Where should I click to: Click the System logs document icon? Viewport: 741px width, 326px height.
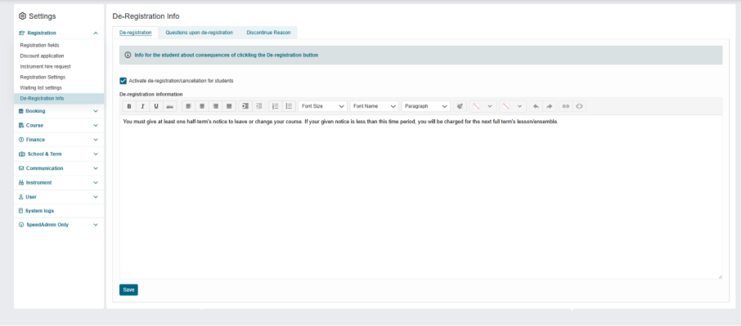(x=20, y=211)
